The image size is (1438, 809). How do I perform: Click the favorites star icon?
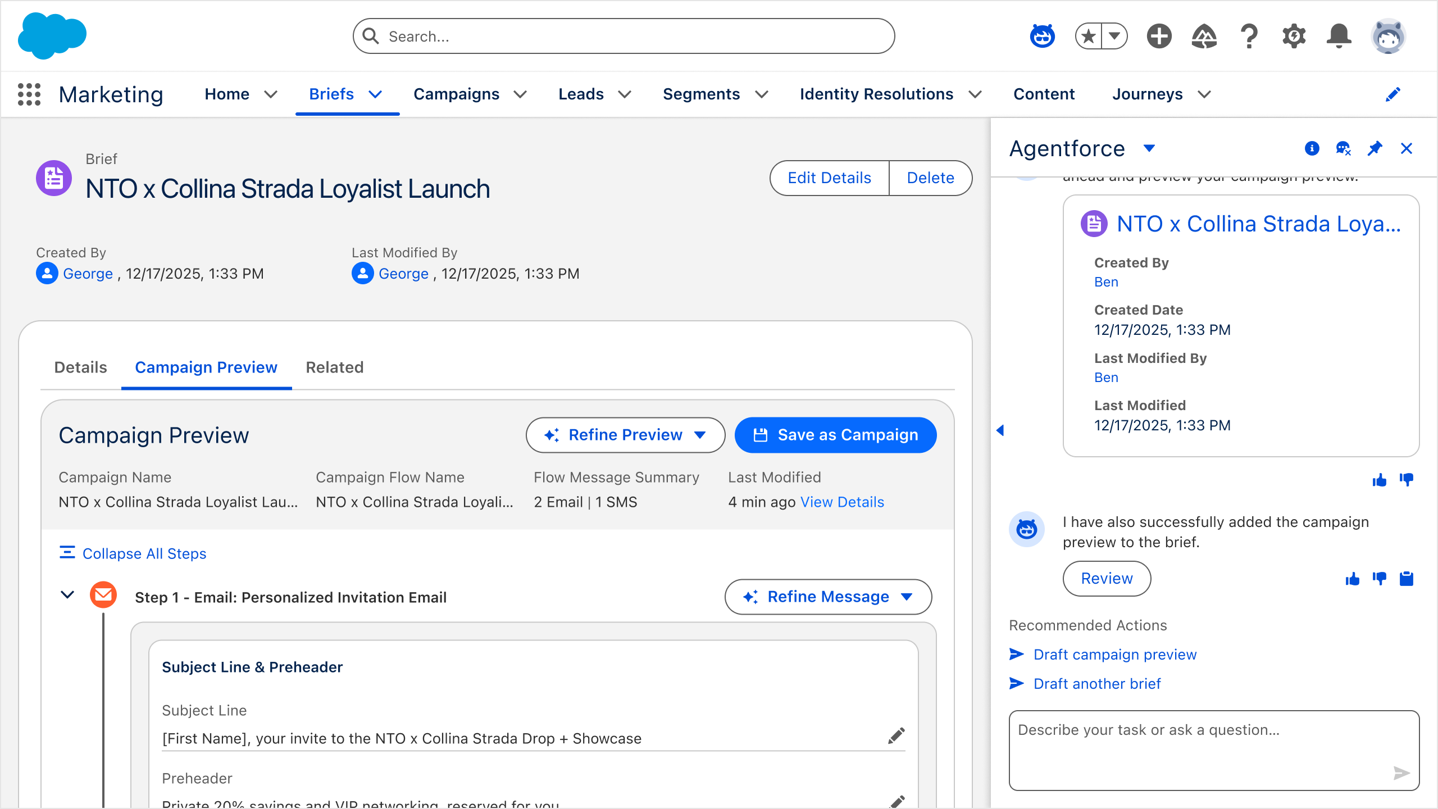click(1088, 37)
